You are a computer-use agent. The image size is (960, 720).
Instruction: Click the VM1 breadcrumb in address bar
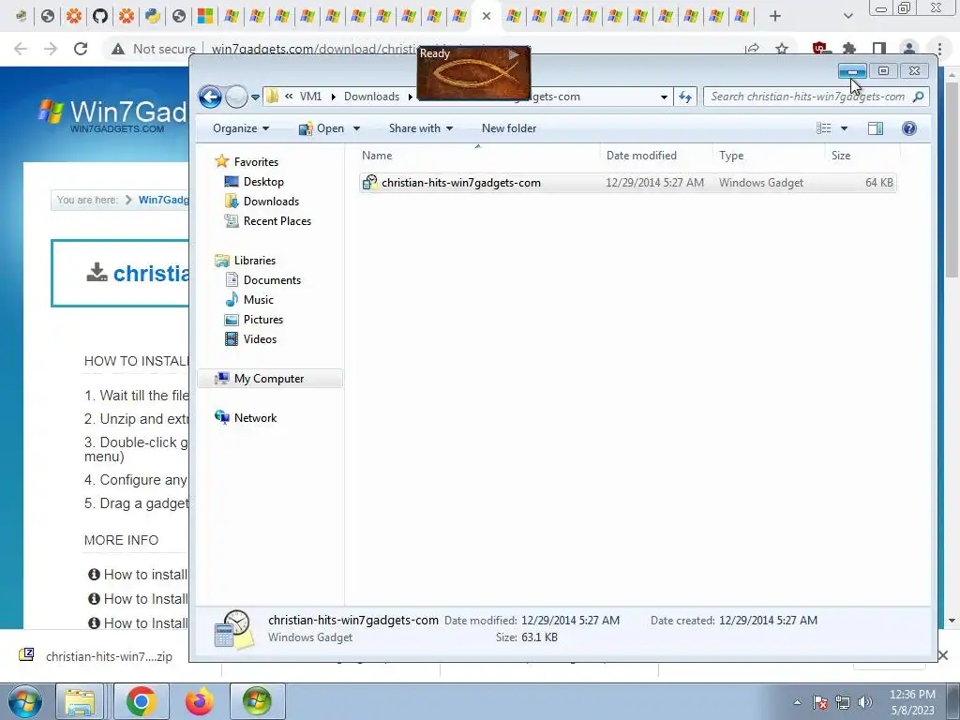click(310, 97)
